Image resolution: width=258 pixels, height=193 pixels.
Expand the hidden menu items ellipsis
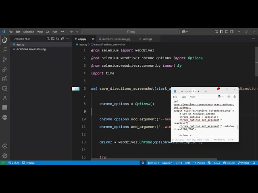62,32
